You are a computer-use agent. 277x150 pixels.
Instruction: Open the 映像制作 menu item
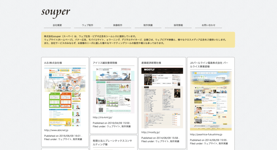[118, 25]
